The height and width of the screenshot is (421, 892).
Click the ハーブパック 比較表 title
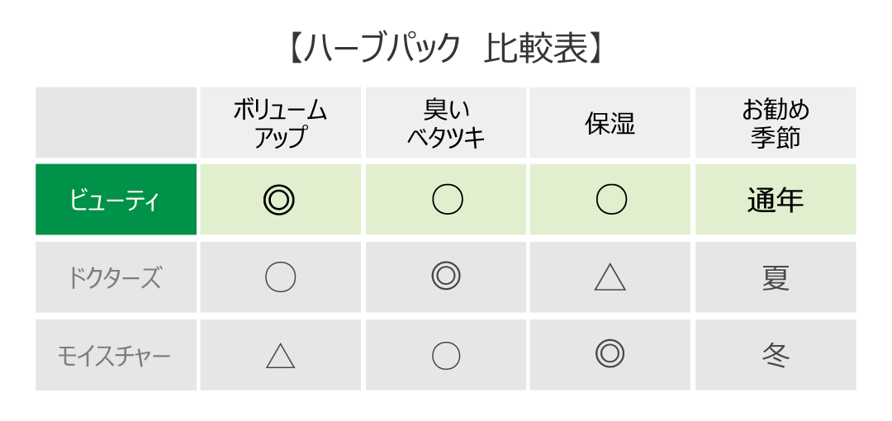(446, 48)
